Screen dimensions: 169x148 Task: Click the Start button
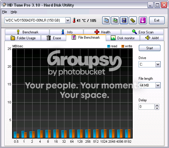149,48
